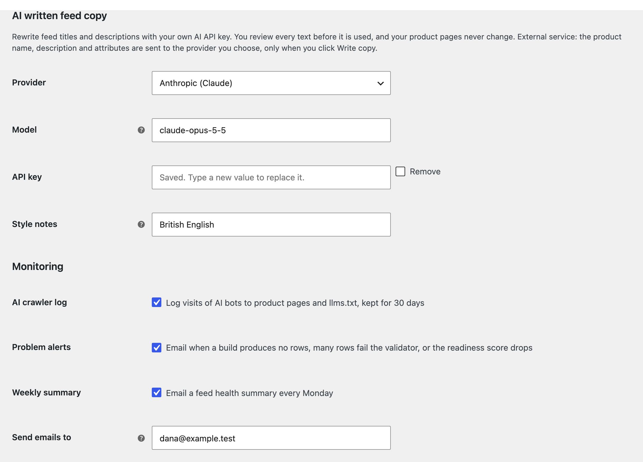This screenshot has width=643, height=462.
Task: Click the 'Remove' checkbox label text
Action: [425, 171]
